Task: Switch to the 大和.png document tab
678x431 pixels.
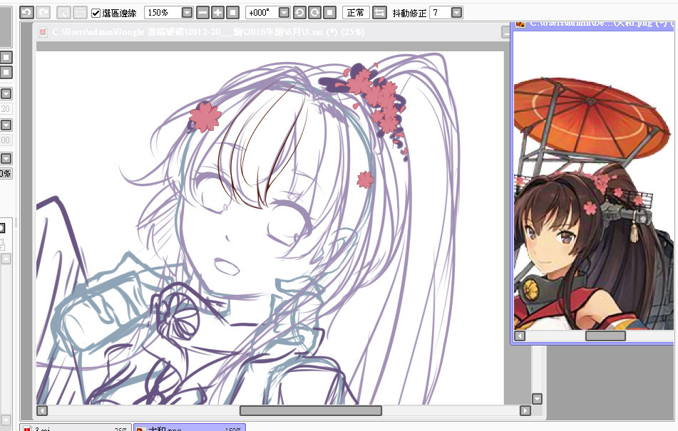Action: tap(190, 427)
